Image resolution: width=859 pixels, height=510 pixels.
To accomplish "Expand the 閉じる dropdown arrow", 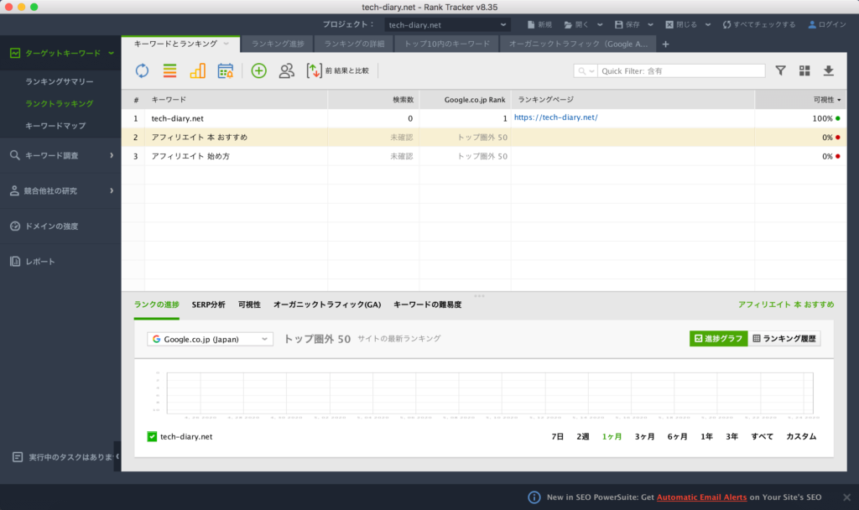I will coord(708,24).
